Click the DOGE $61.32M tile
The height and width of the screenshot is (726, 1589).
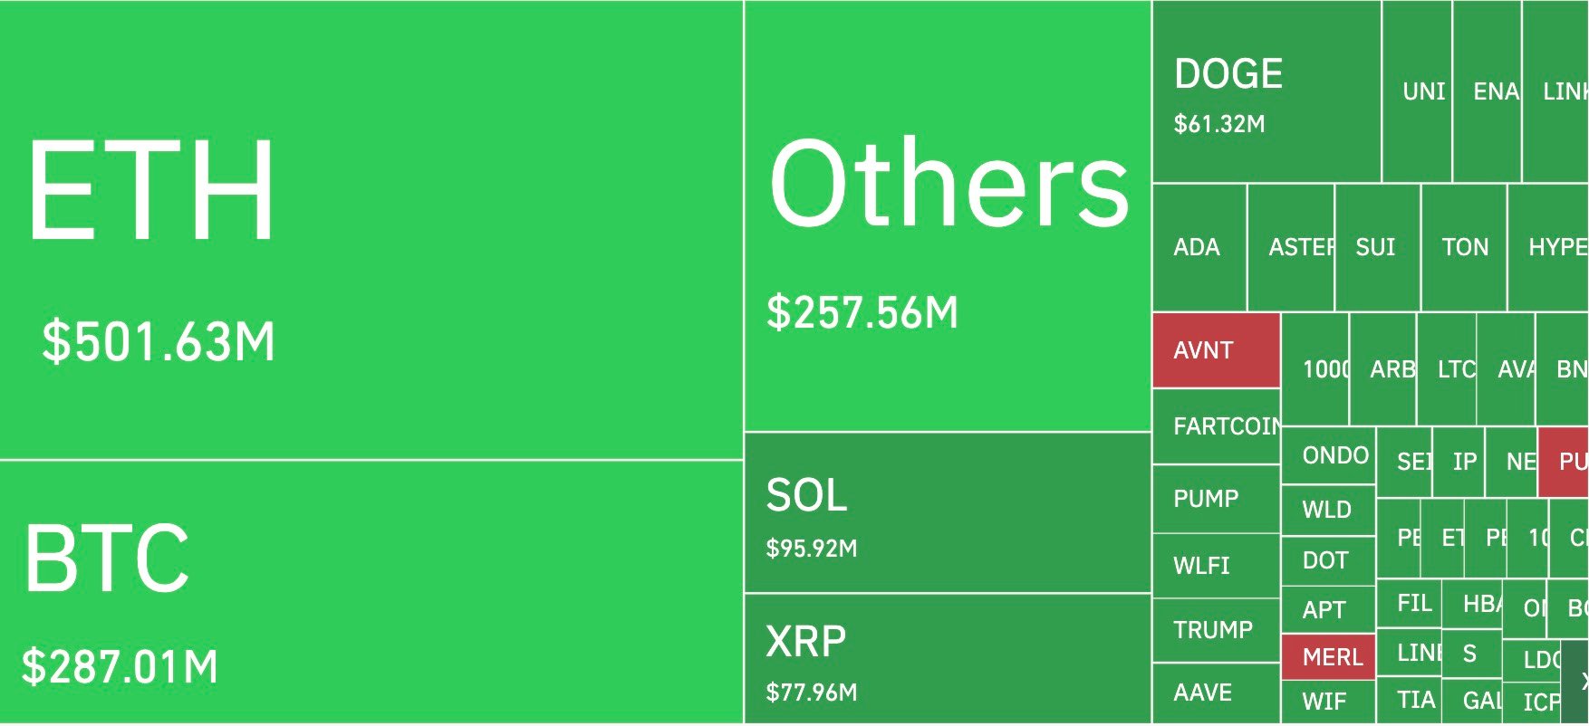tap(1266, 92)
